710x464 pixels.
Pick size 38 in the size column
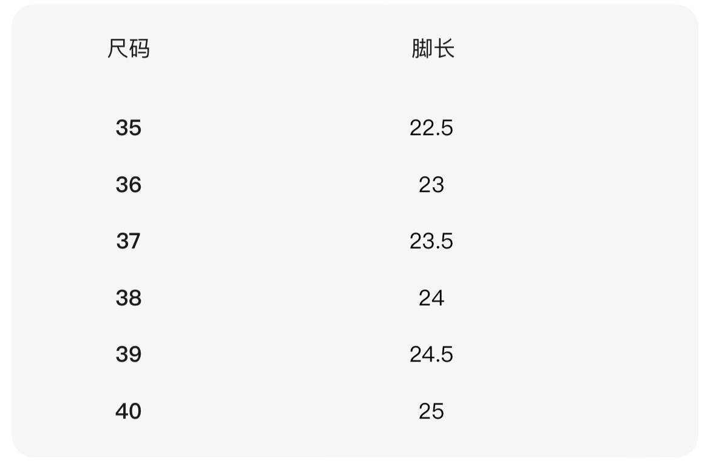(128, 298)
